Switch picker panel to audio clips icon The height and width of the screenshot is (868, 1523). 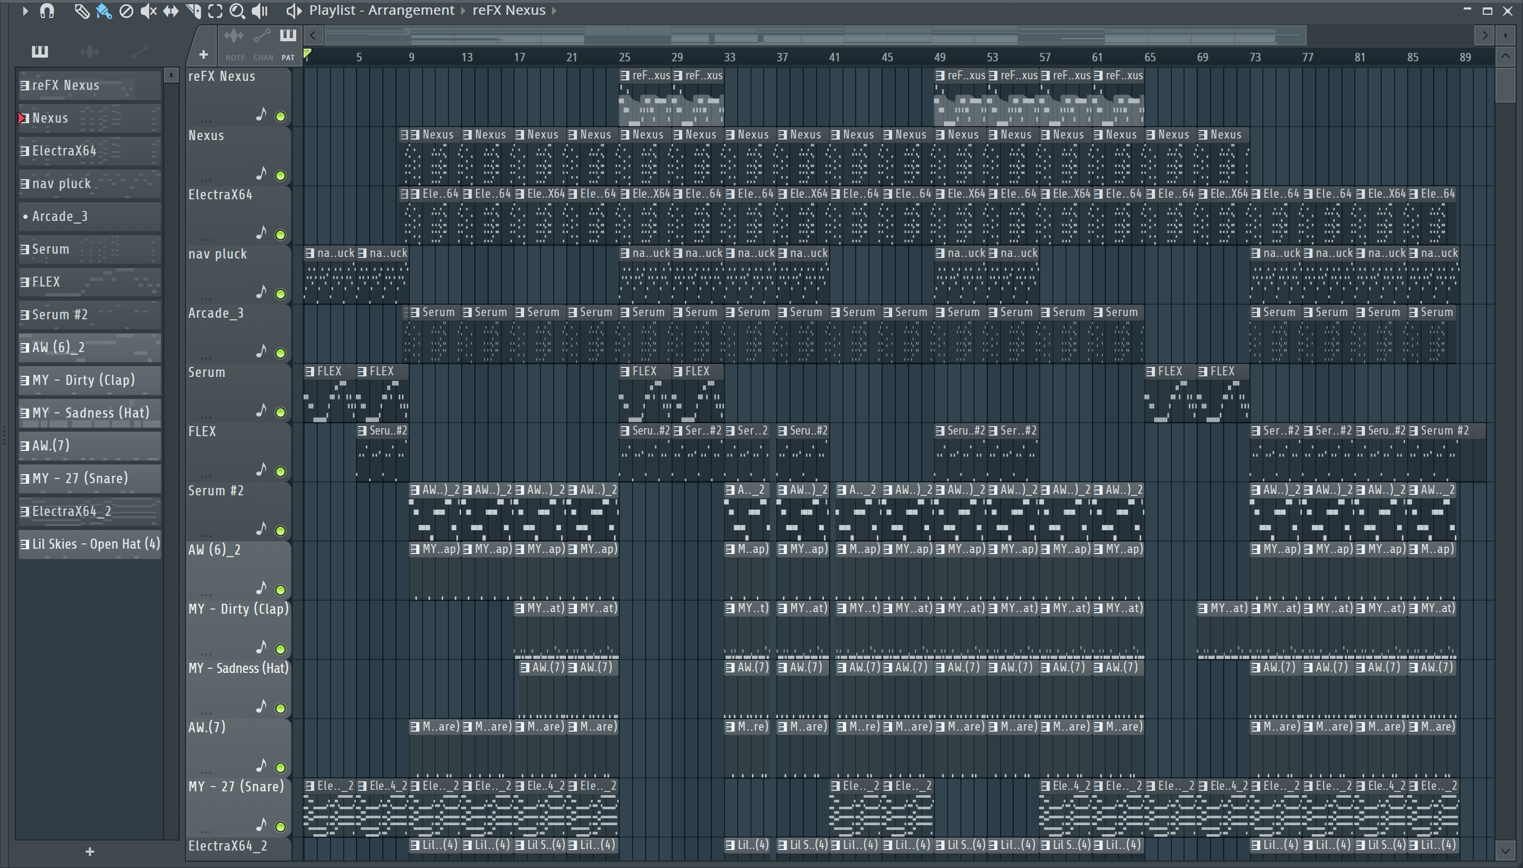89,52
